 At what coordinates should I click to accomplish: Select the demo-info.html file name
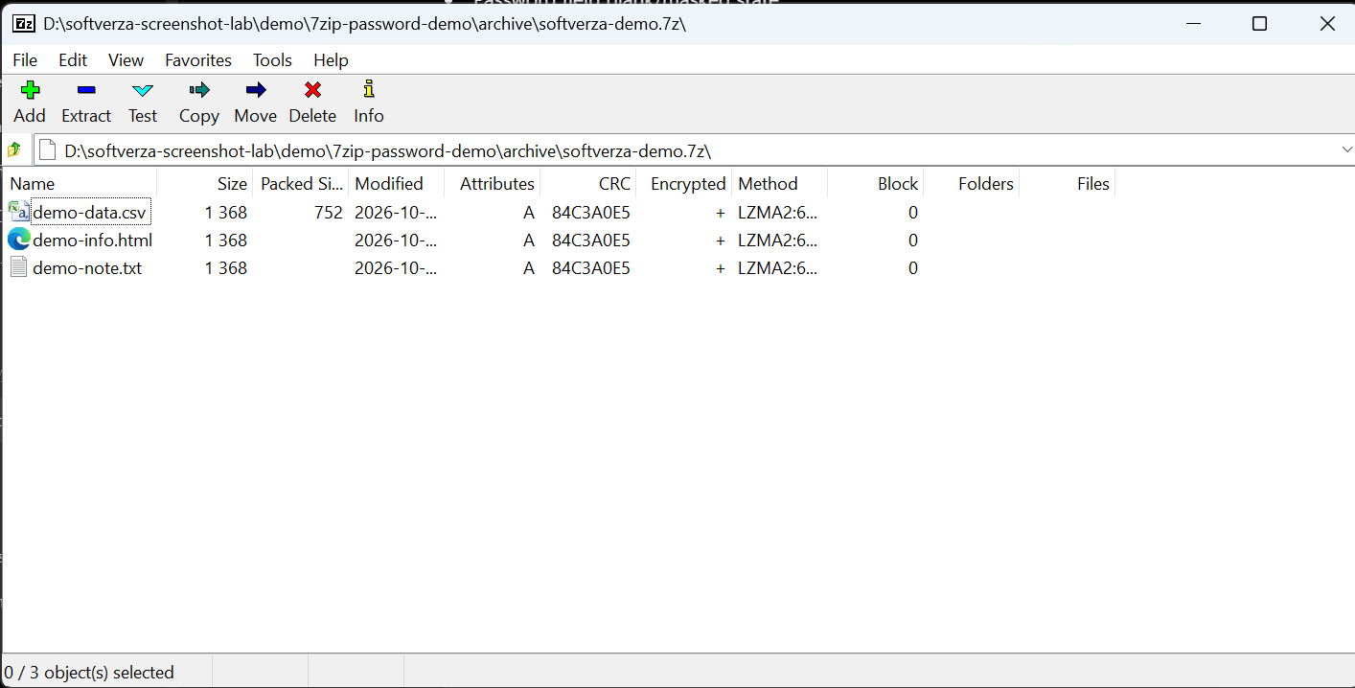coord(93,240)
